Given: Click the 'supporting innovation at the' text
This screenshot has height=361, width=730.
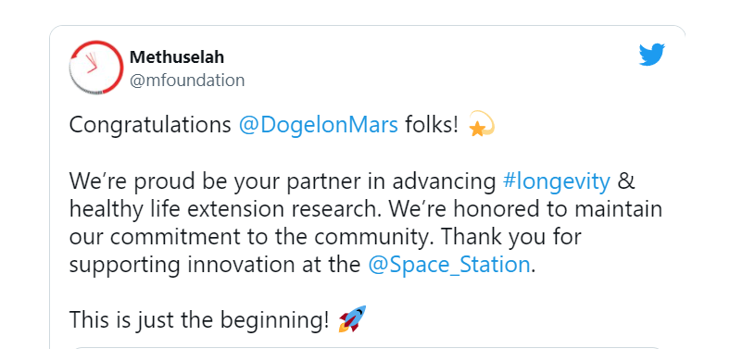Looking at the screenshot, I should (x=215, y=266).
